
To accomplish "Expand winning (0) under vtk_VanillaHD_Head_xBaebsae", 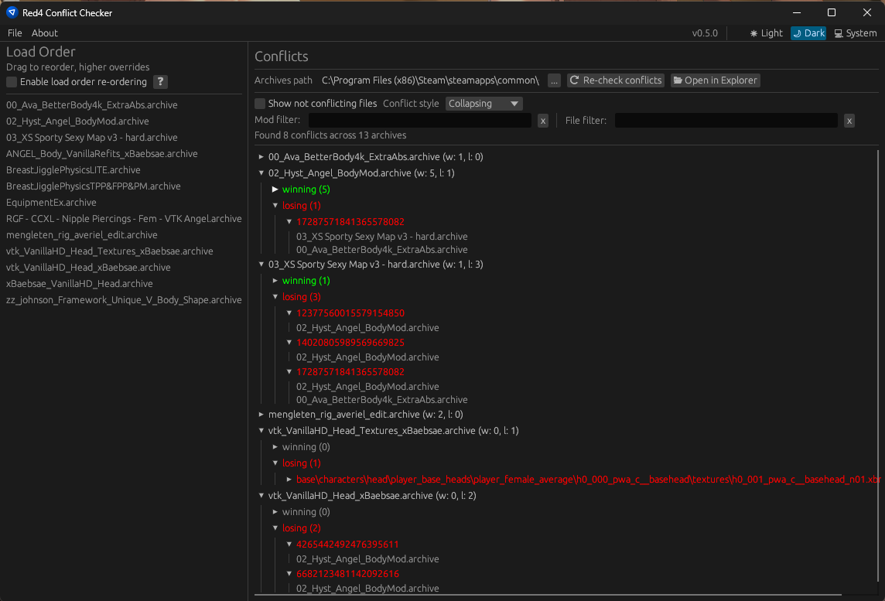I will click(275, 512).
